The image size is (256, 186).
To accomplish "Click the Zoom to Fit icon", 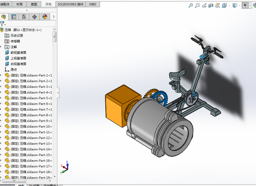I will (191, 5).
